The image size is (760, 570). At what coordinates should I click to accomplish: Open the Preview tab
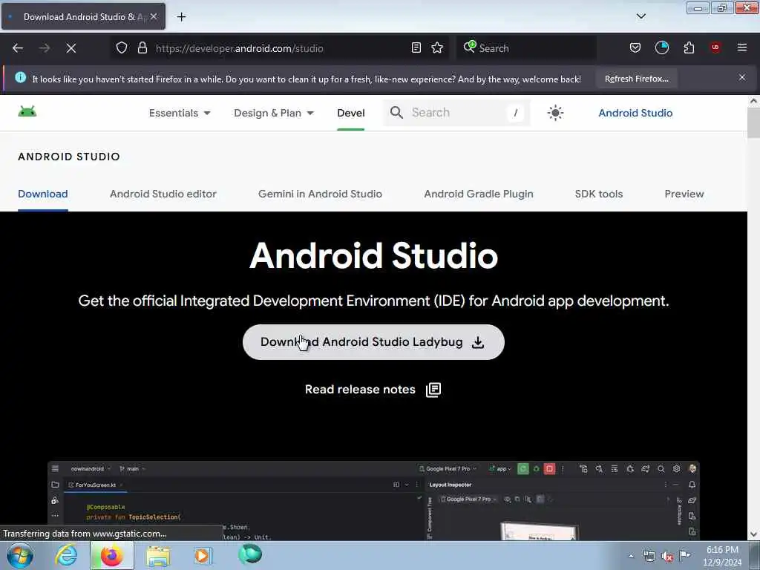pos(684,194)
